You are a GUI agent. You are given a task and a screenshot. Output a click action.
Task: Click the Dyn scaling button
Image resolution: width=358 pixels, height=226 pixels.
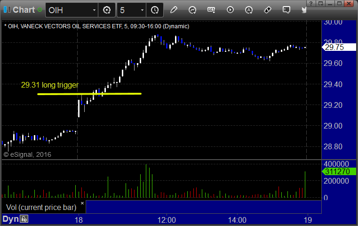click(10, 219)
